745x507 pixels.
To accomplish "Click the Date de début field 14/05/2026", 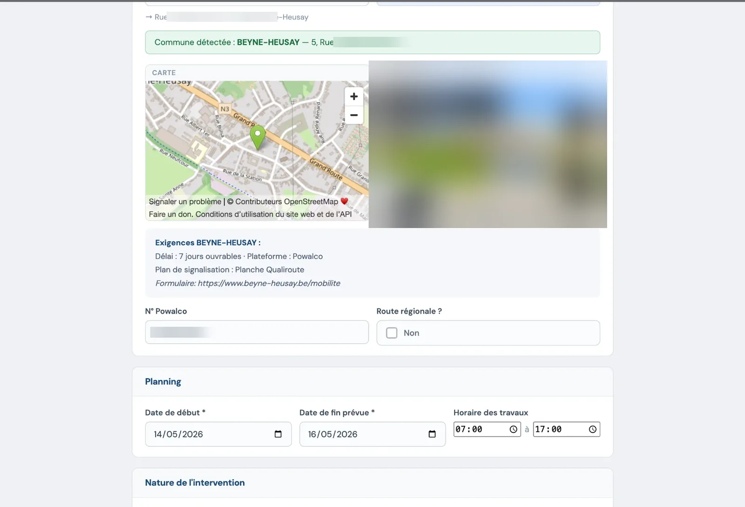I will click(x=218, y=434).
